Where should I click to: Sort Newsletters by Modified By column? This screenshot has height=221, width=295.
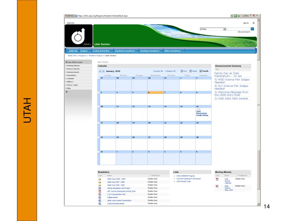(x=156, y=176)
